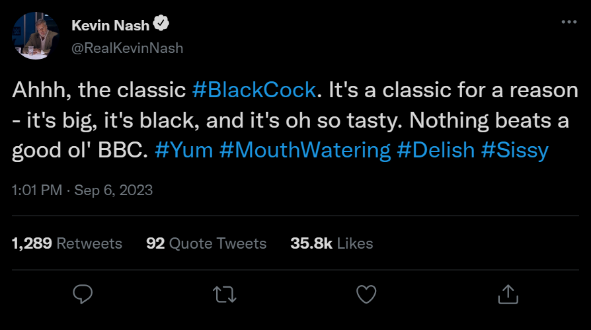Like the tweet with the heart icon
The width and height of the screenshot is (591, 330).
coord(366,293)
